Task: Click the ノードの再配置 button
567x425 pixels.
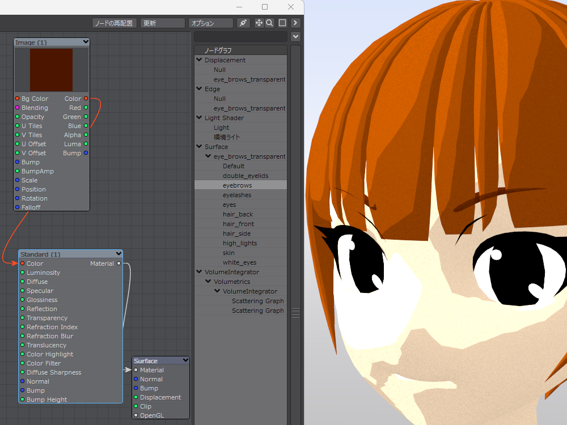Action: [x=114, y=23]
